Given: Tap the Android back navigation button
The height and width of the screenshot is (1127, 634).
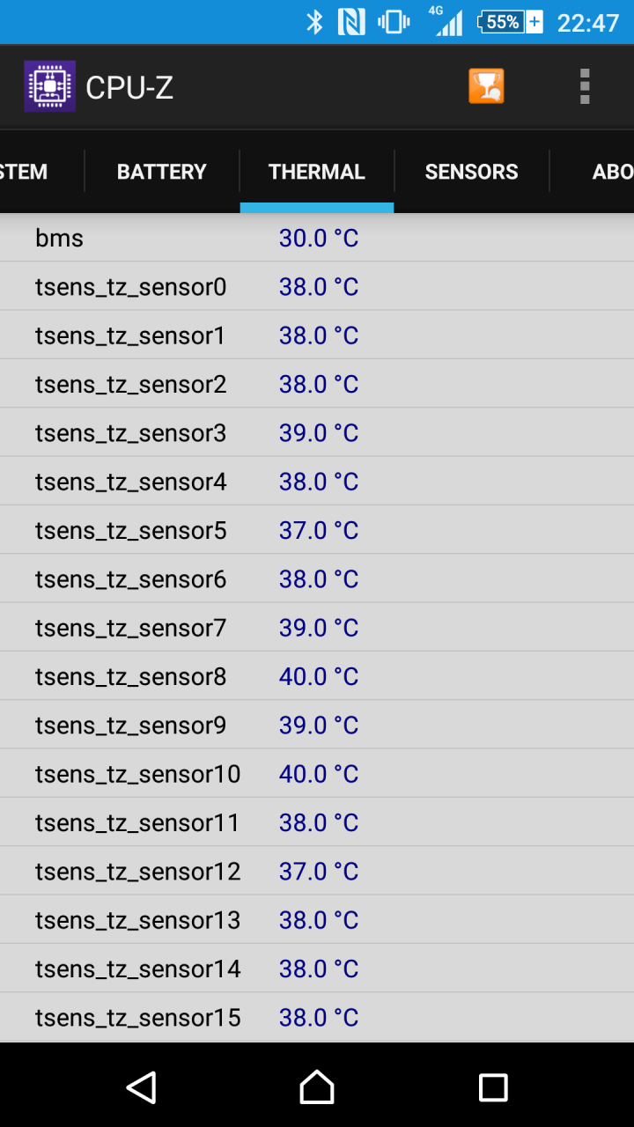Looking at the screenshot, I should 141,1087.
